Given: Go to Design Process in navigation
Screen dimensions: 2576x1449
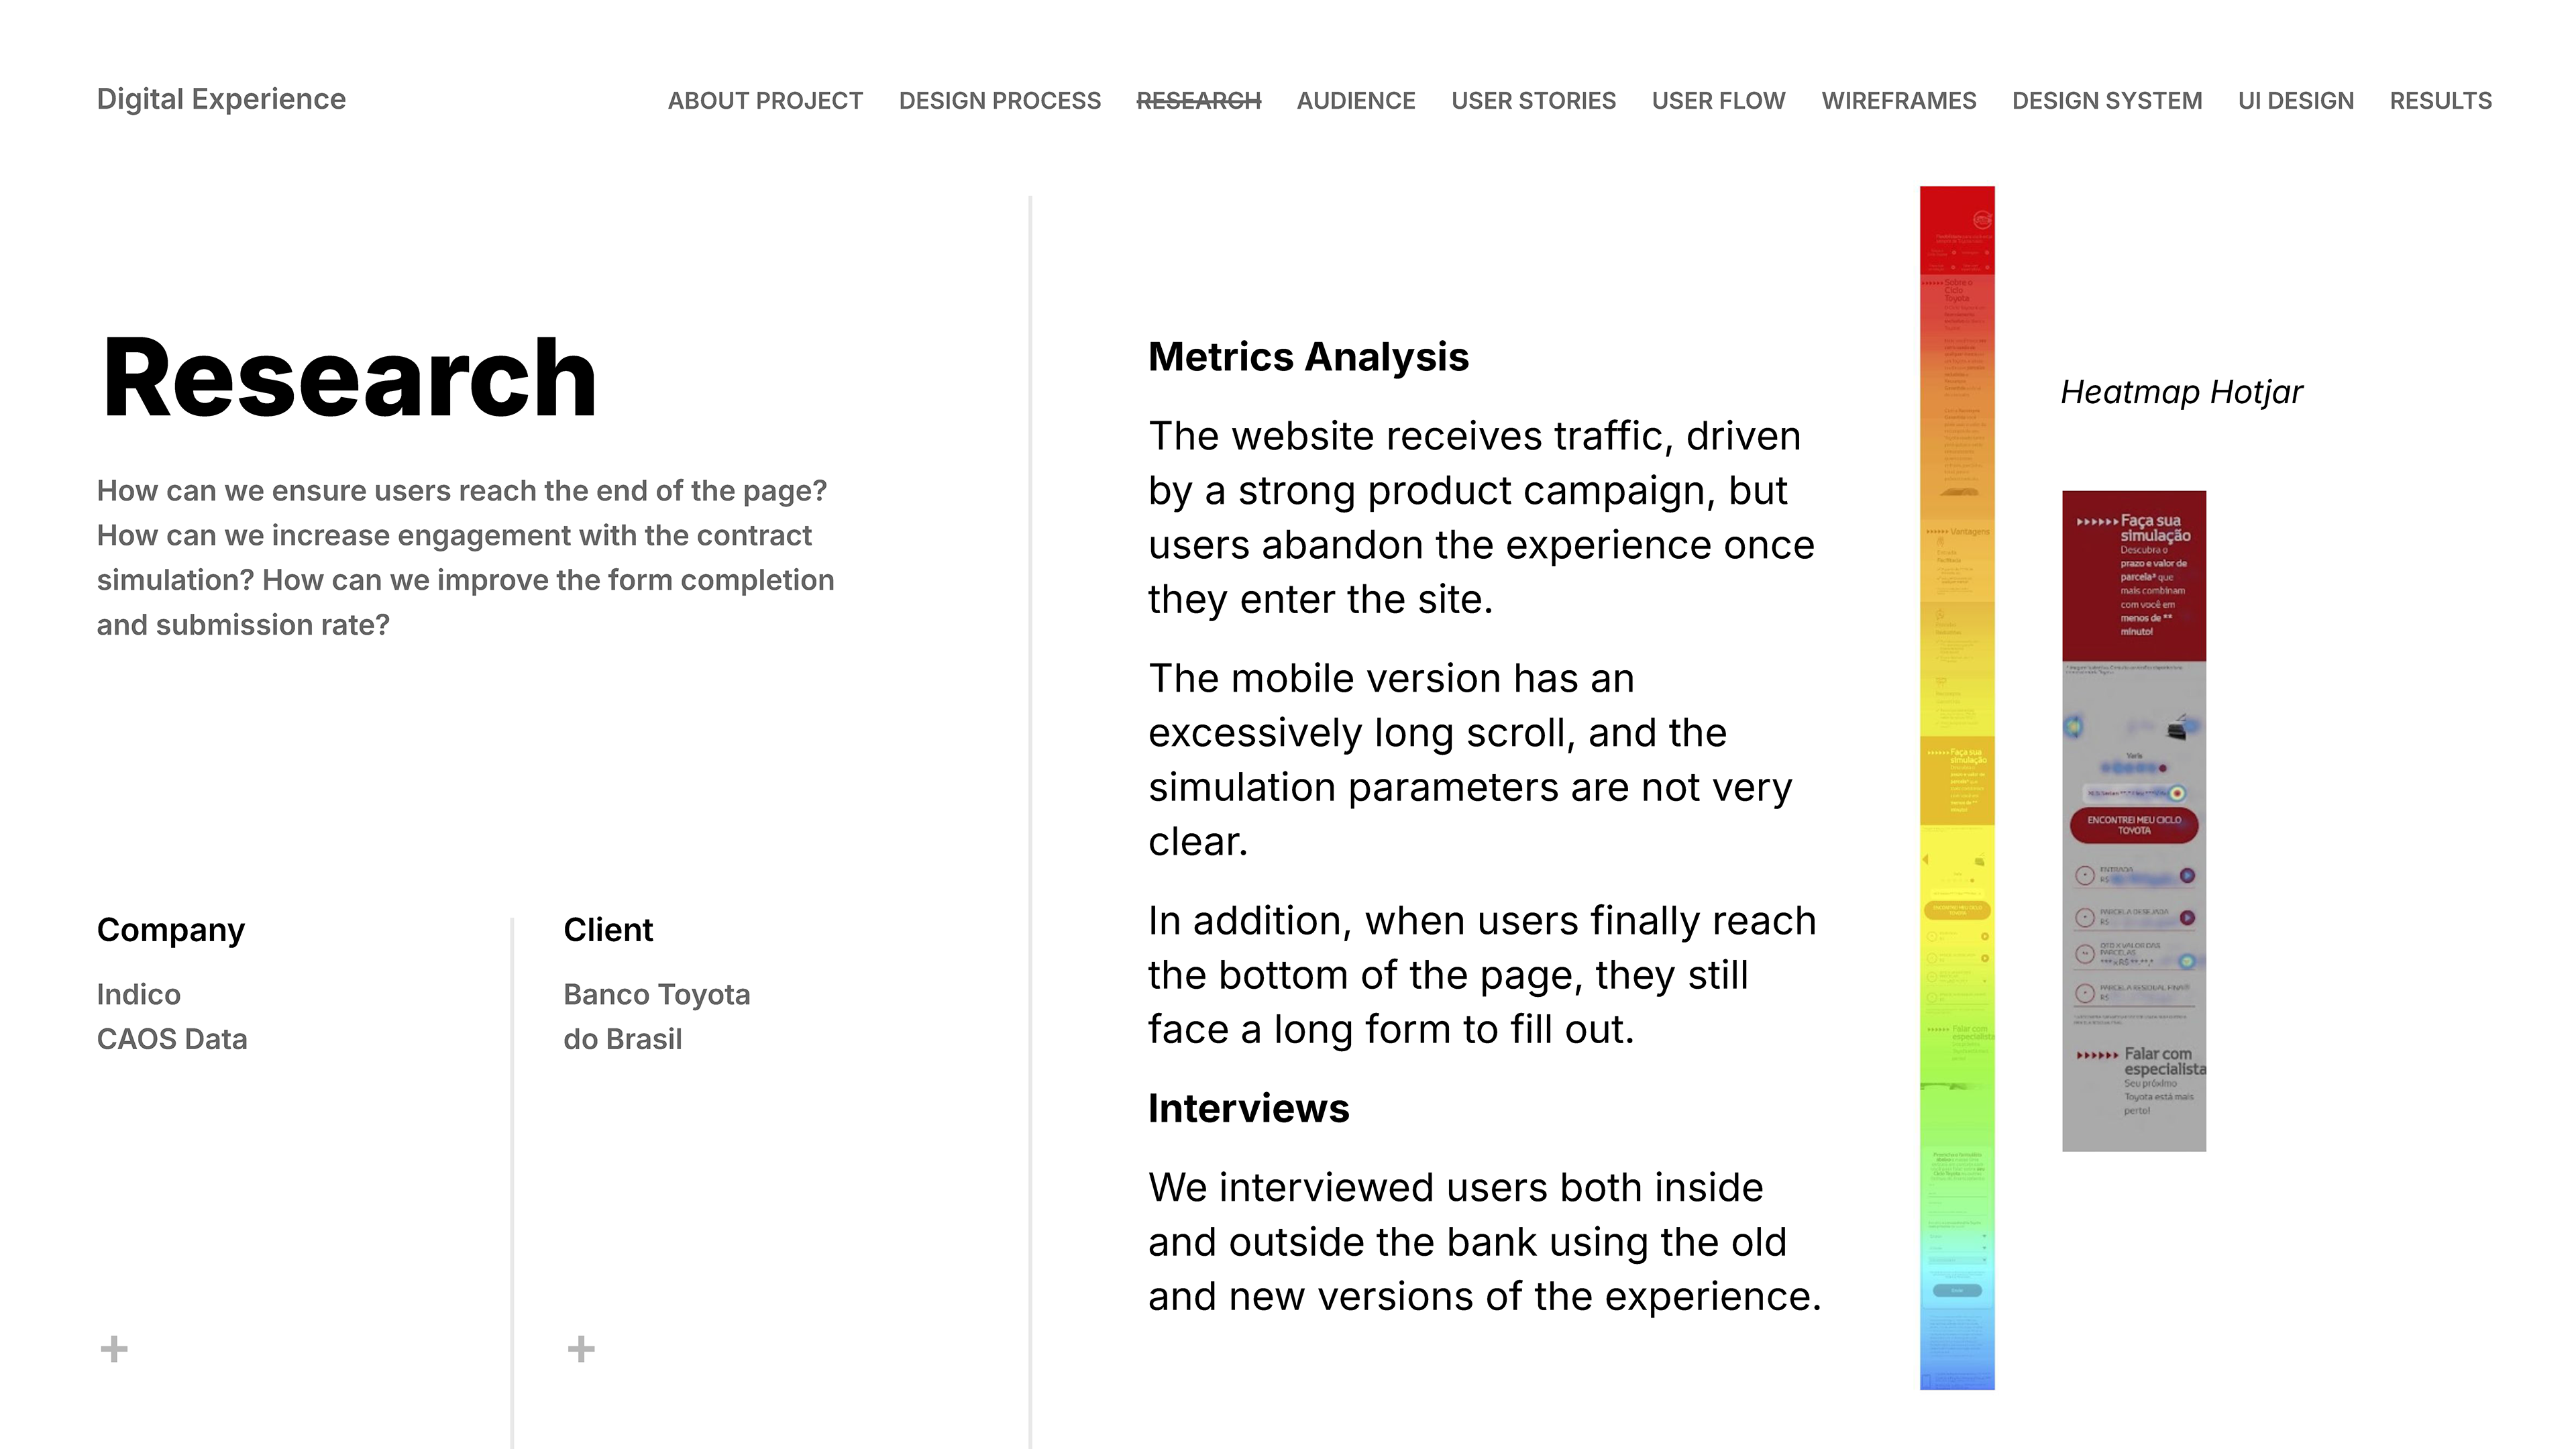Looking at the screenshot, I should (x=999, y=101).
